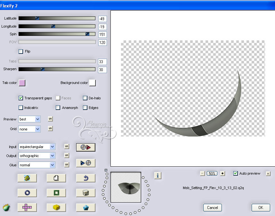
Task: Click the Tabs value field 33
Action: point(102,62)
